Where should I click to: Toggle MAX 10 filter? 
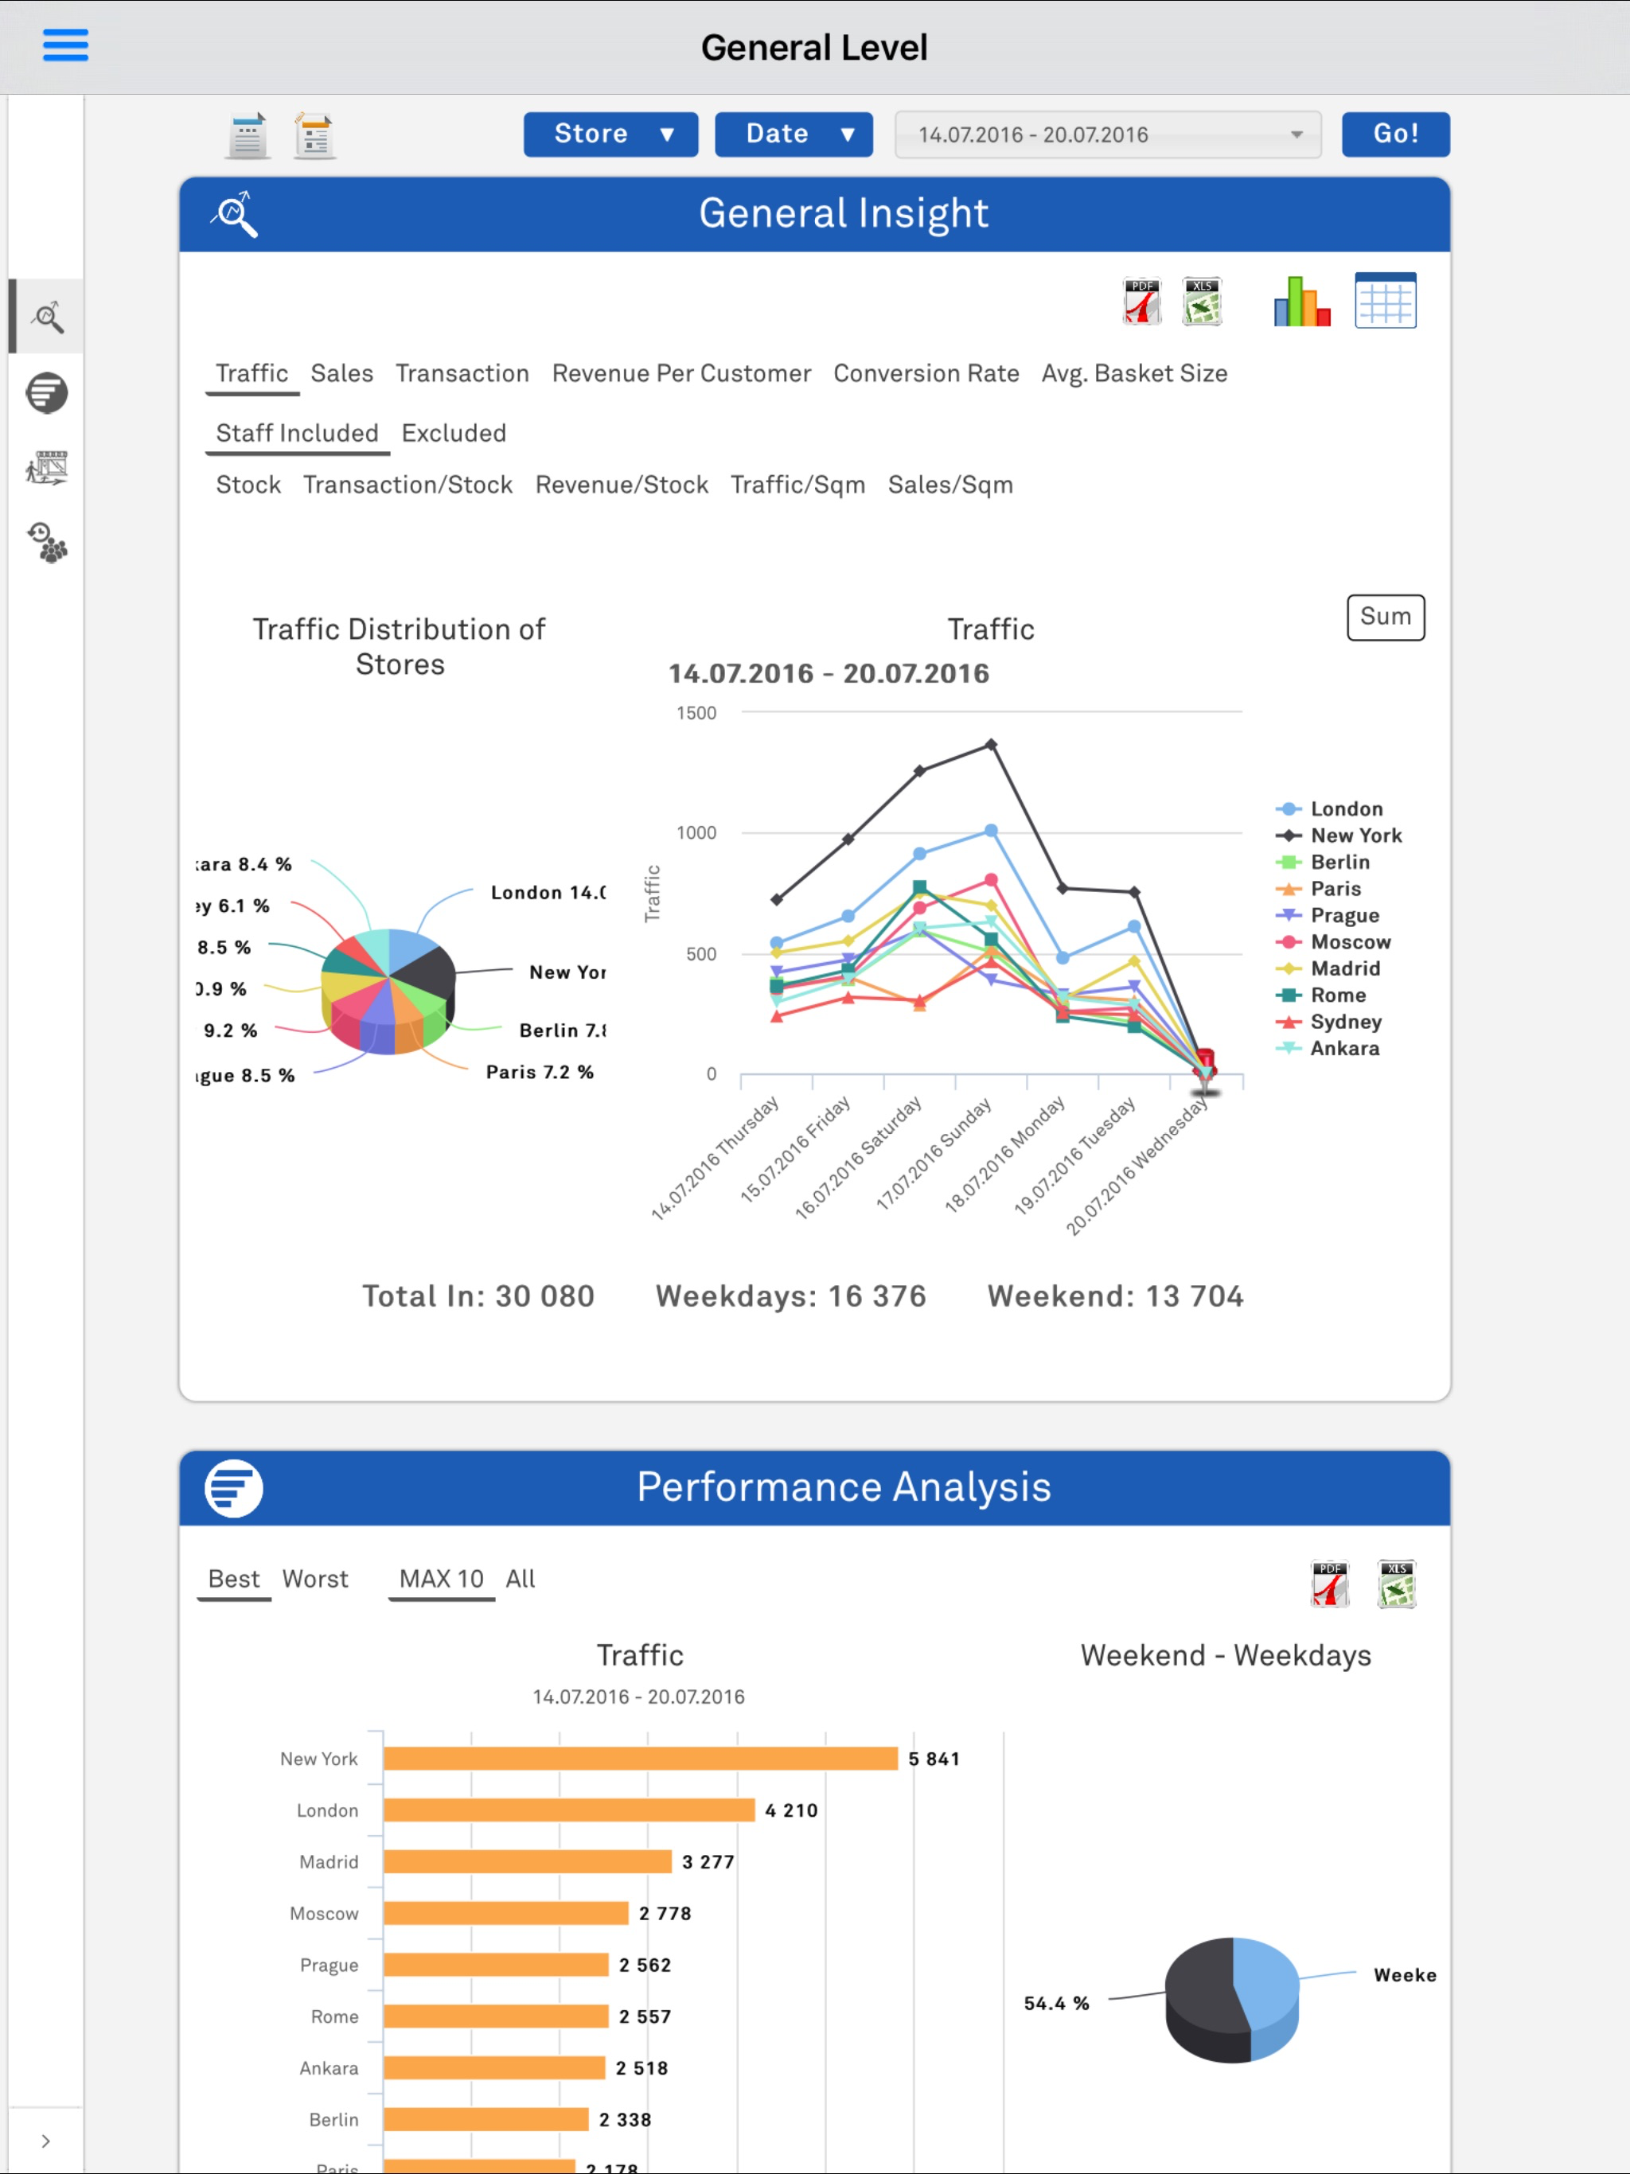442,1579
